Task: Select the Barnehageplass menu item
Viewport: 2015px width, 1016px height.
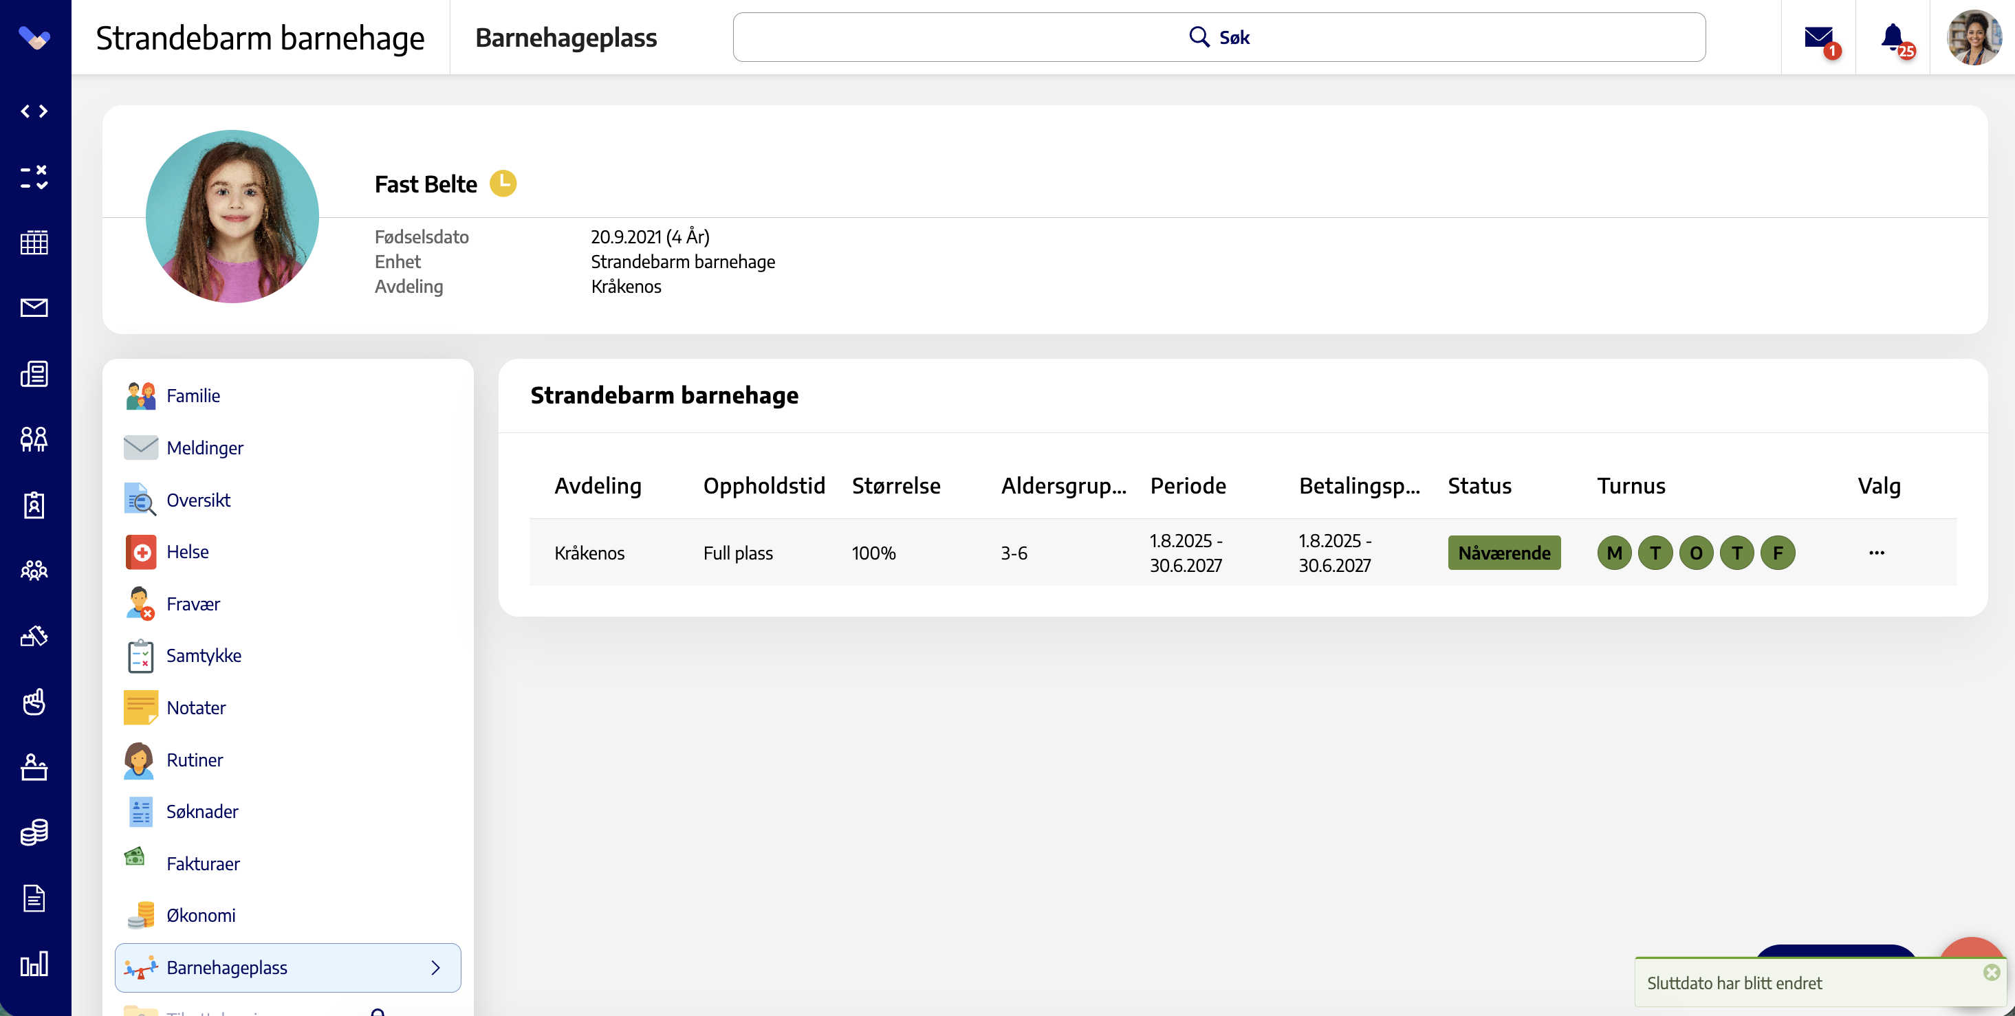Action: [x=288, y=967]
